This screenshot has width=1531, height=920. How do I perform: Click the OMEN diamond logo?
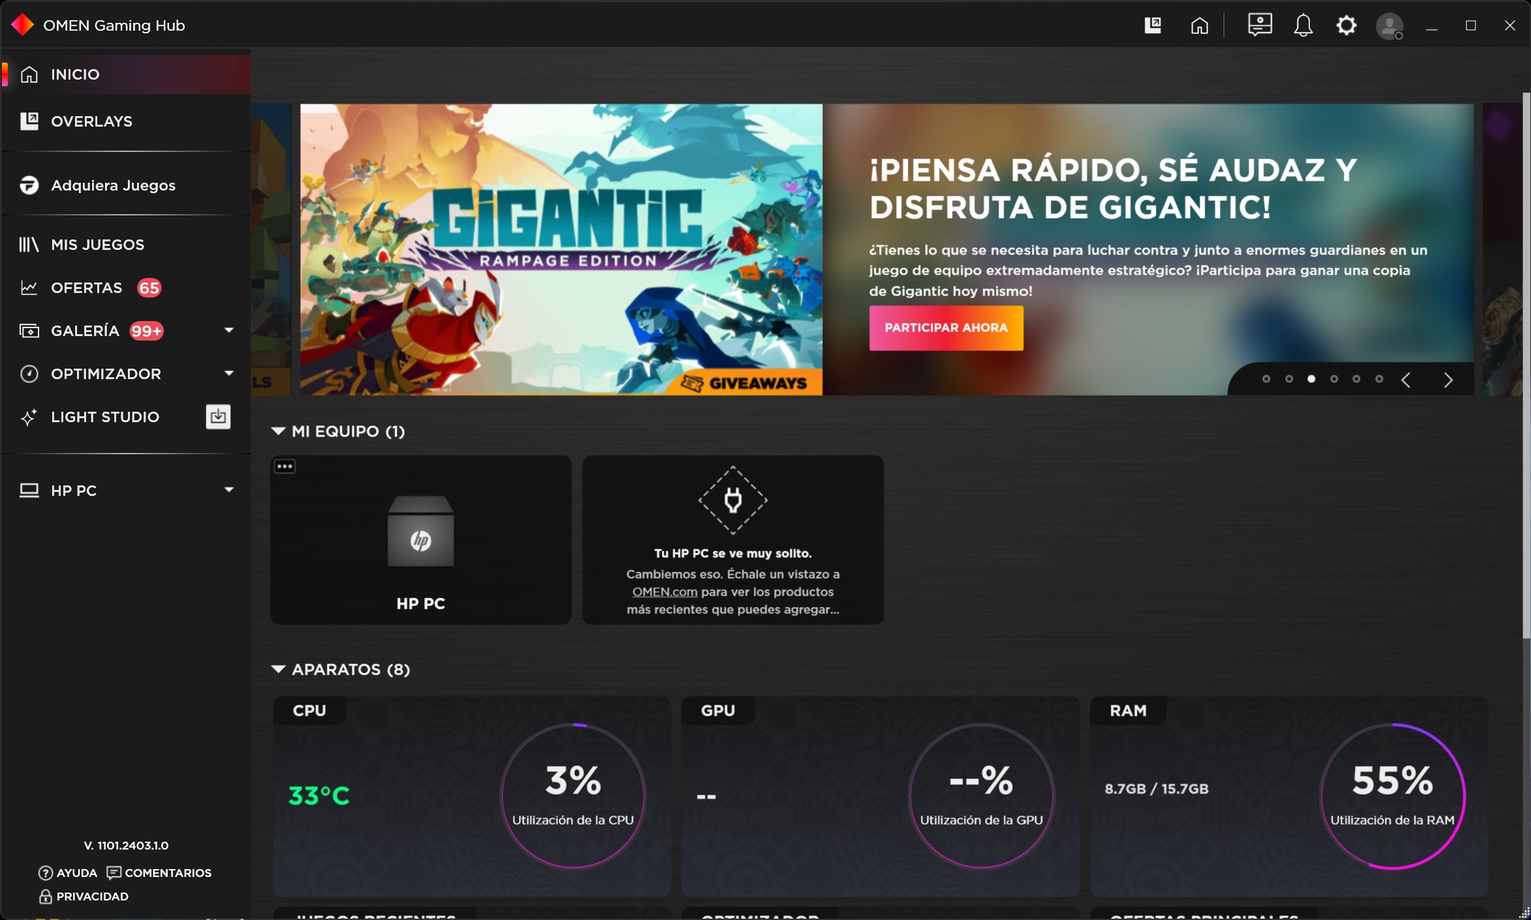tap(23, 25)
